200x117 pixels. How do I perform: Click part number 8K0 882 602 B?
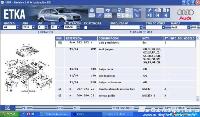point(81,42)
